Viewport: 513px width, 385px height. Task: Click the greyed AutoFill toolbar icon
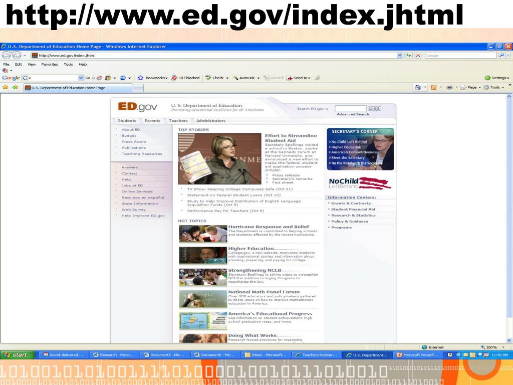[x=267, y=78]
